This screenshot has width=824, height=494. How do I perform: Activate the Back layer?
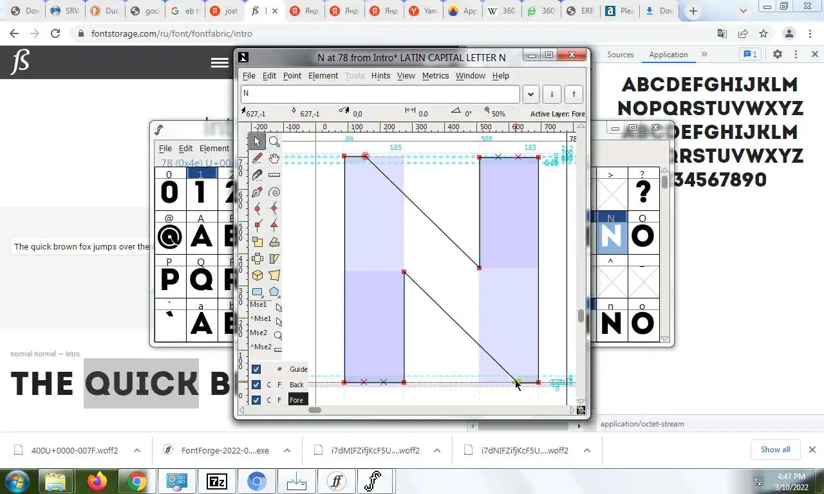297,385
